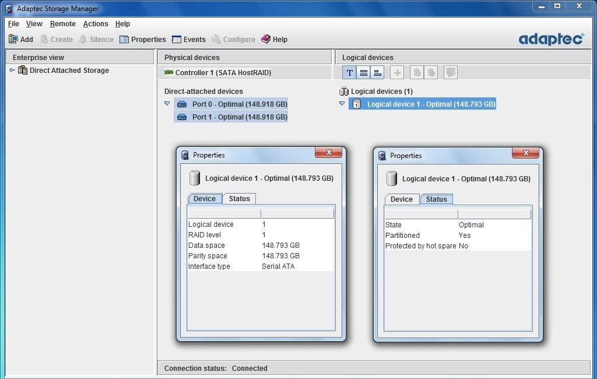Click the 'Partitioned' Yes row
Viewport: 597px width, 379px height.
[458, 236]
